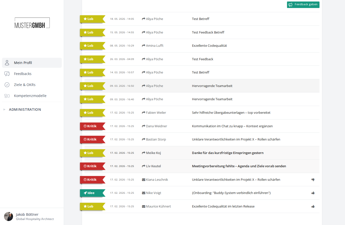The height and width of the screenshot is (225, 345).
Task: Open Onboarding Buddy-System idea text
Action: point(231,193)
